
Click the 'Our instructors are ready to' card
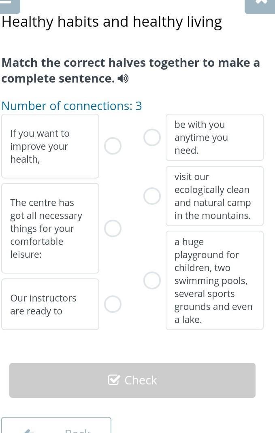click(x=50, y=304)
